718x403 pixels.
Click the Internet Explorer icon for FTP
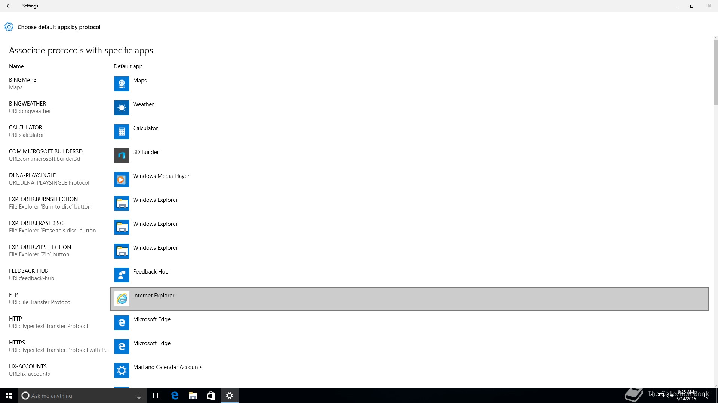click(122, 299)
